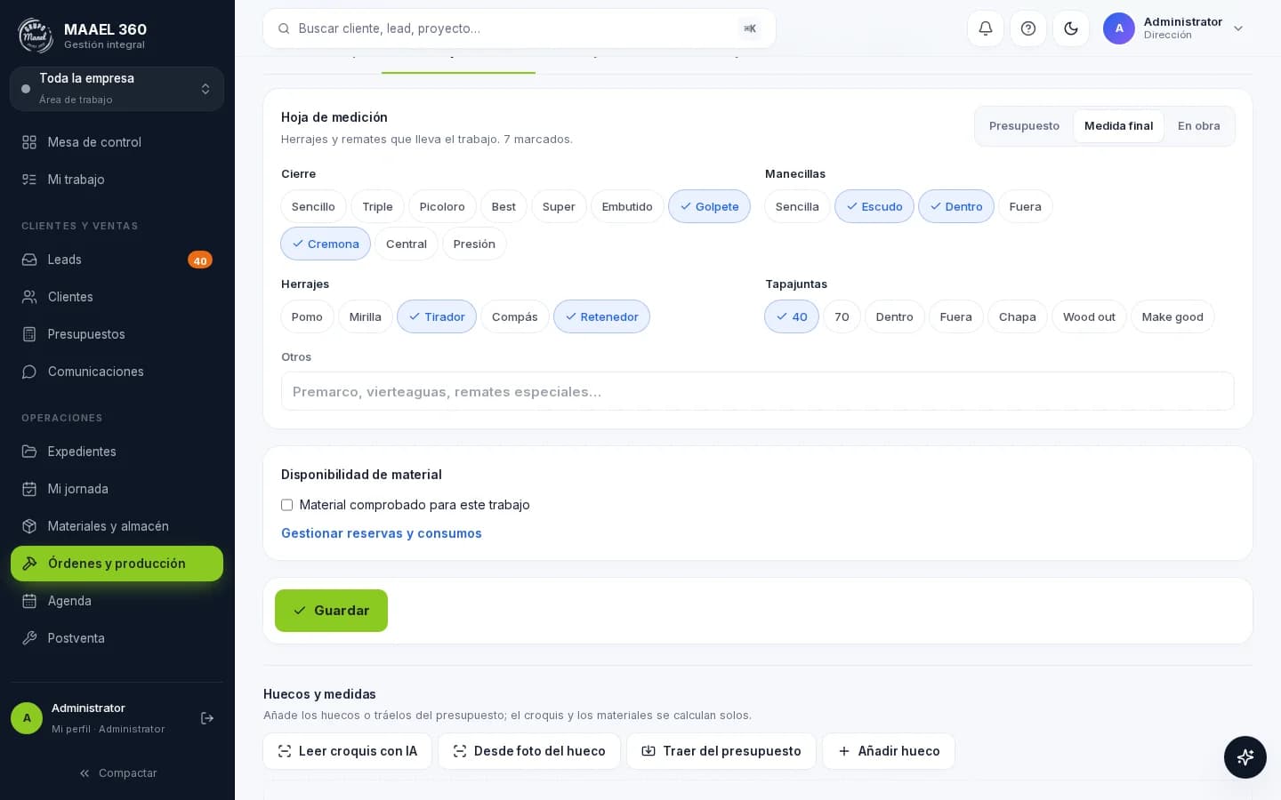Image resolution: width=1281 pixels, height=800 pixels.
Task: Select the Sencillo cierre chip
Action: (x=313, y=206)
